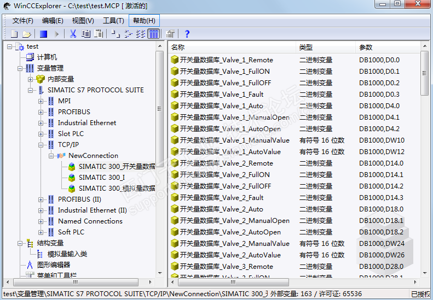Expand the Soft PLC node
The width and height of the screenshot is (433, 300).
coord(41,232)
